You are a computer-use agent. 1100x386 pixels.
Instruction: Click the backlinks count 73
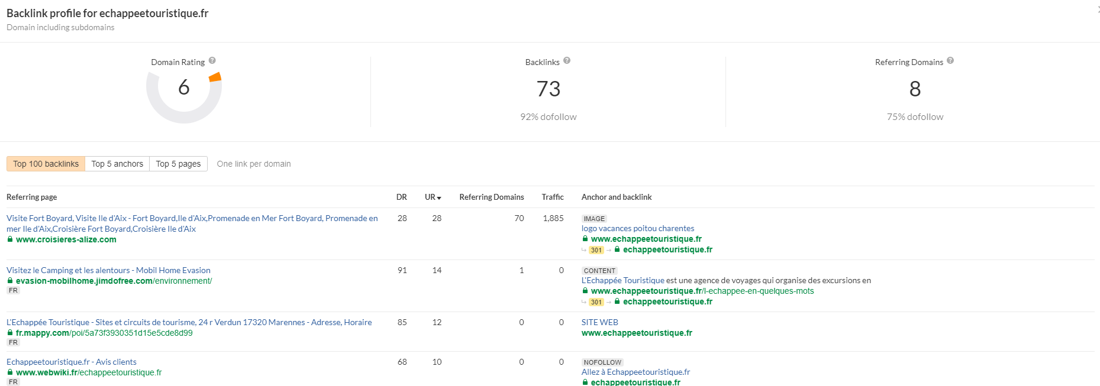pos(549,89)
